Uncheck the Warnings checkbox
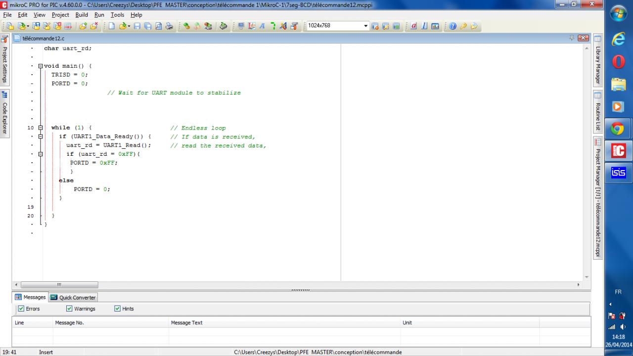633x356 pixels. point(69,309)
